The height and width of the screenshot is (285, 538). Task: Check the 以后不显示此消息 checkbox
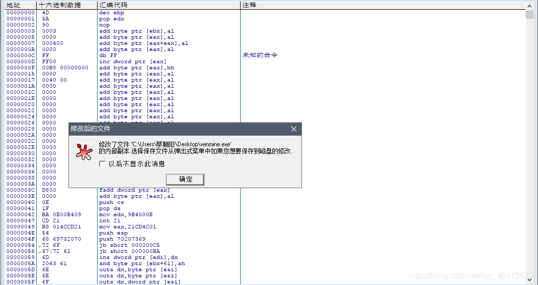(x=102, y=164)
